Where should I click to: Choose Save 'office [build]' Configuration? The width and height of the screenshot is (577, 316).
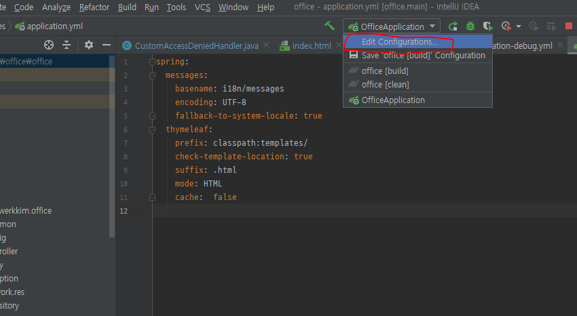[x=417, y=56]
